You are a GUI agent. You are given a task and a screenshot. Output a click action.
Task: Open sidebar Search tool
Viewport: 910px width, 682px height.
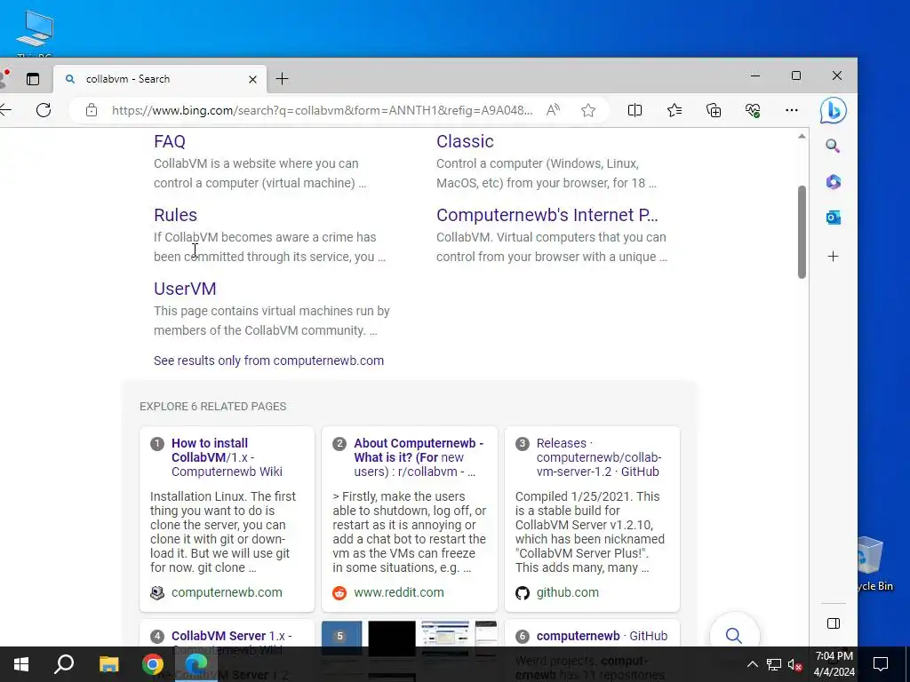(833, 146)
